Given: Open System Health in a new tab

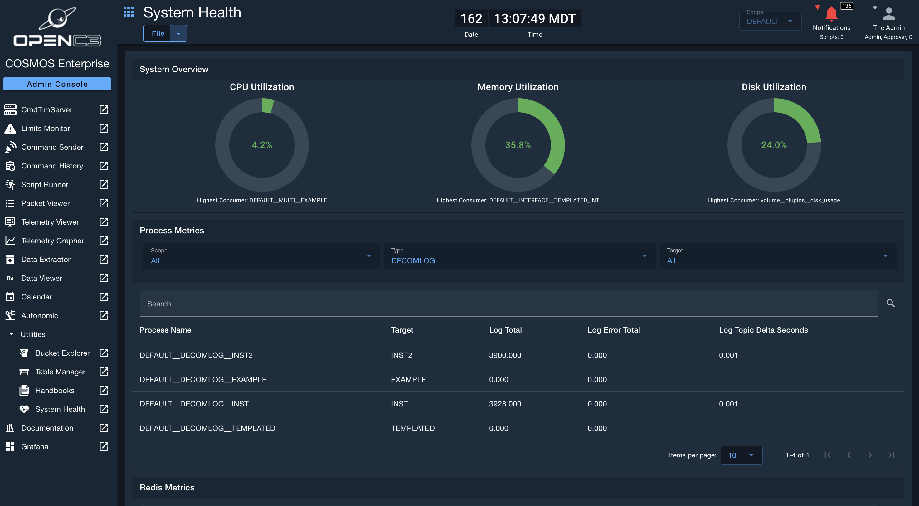Looking at the screenshot, I should tap(104, 409).
